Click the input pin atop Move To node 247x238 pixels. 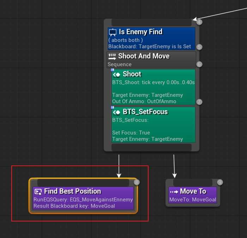click(x=192, y=183)
